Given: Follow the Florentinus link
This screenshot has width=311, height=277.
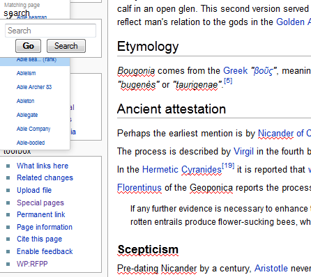Looking at the screenshot, I should (139, 188).
